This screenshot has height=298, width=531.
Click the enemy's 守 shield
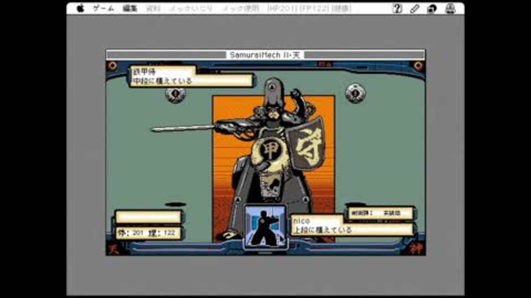[x=305, y=144]
